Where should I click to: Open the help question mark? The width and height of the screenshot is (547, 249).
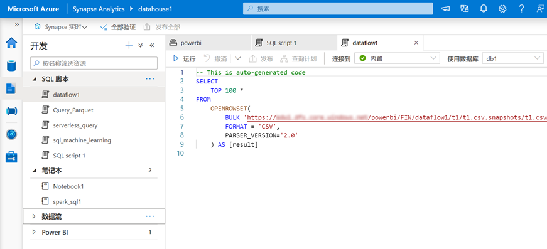[x=521, y=9]
